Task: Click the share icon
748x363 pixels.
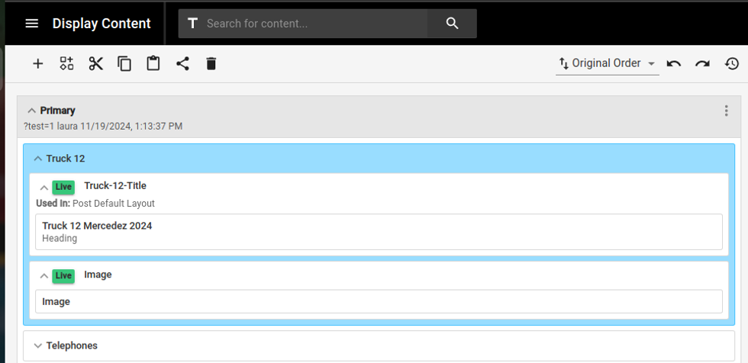Action: tap(182, 64)
